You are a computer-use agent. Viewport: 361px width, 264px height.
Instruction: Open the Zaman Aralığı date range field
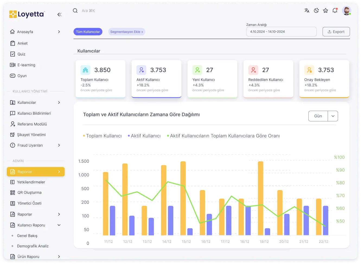(281, 32)
